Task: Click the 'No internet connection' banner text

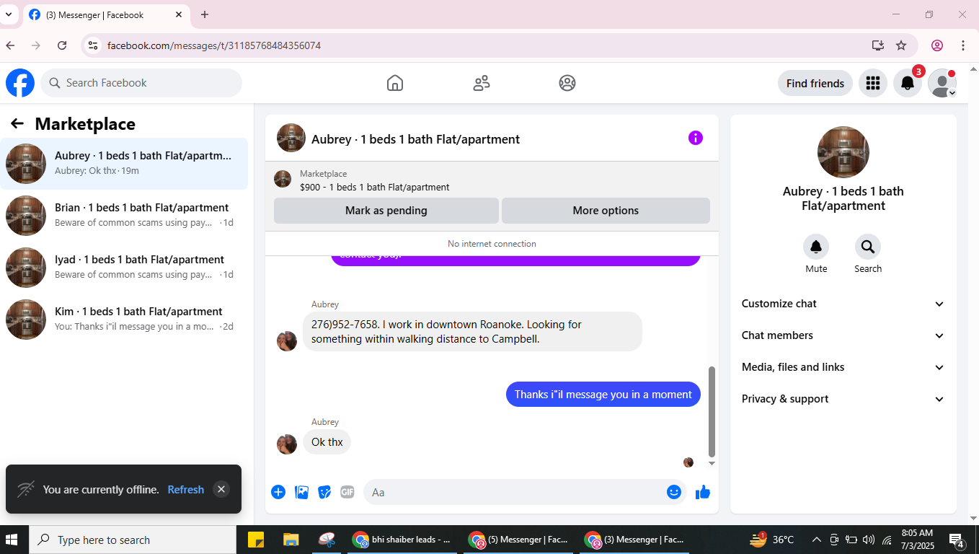Action: [492, 244]
